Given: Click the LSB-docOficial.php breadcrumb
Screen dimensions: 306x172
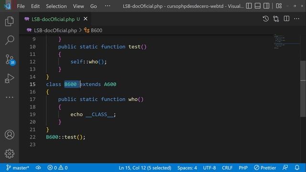Looking at the screenshot, I should click(x=55, y=31).
